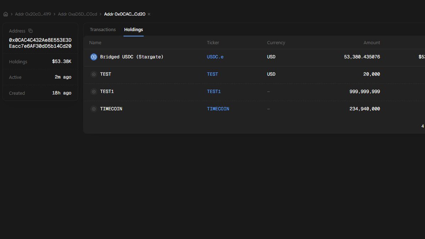Open the TEST ticker link

212,74
